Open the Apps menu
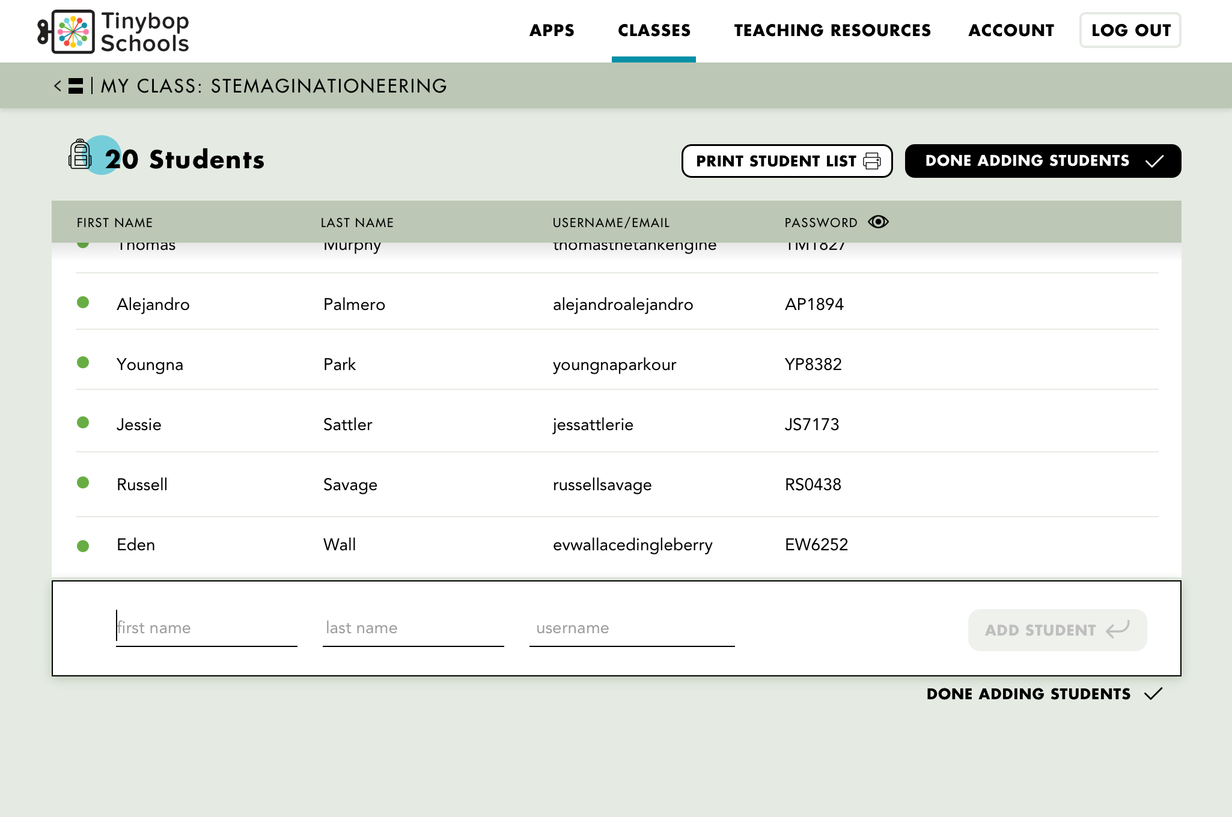The height and width of the screenshot is (817, 1232). click(552, 30)
